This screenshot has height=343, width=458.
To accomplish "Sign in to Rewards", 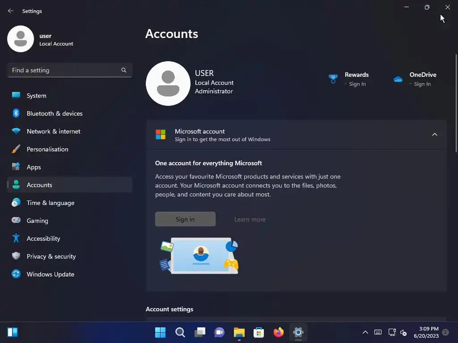I will tap(357, 84).
